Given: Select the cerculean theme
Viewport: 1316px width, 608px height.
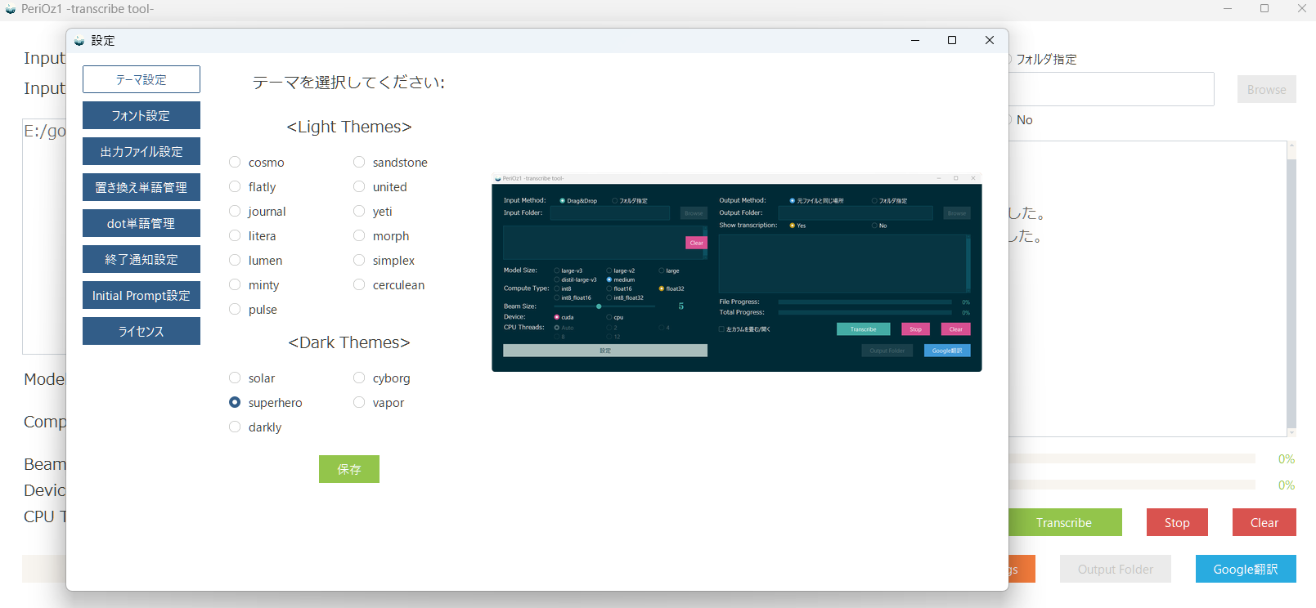Looking at the screenshot, I should pyautogui.click(x=359, y=285).
